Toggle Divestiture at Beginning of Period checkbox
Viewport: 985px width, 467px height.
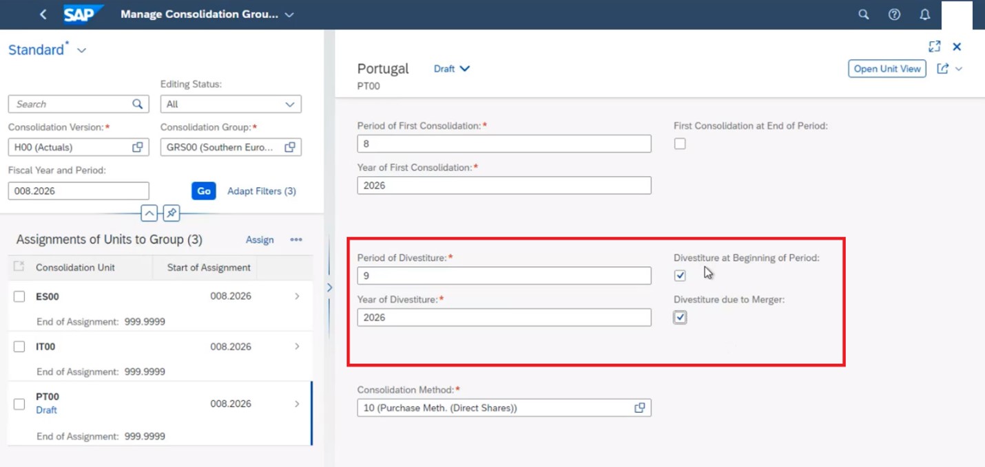680,276
